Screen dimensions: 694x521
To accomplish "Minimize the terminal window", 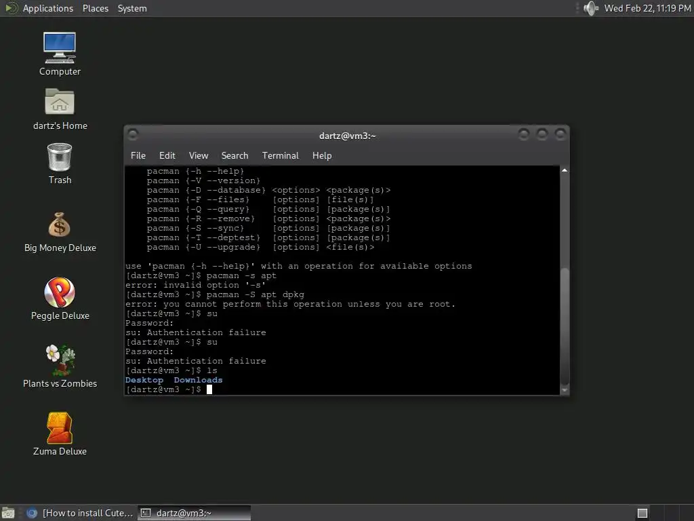I will point(524,134).
